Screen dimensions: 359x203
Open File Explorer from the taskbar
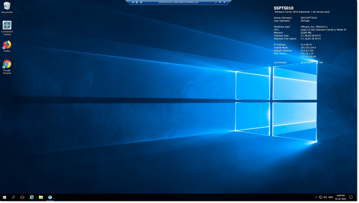[41, 197]
